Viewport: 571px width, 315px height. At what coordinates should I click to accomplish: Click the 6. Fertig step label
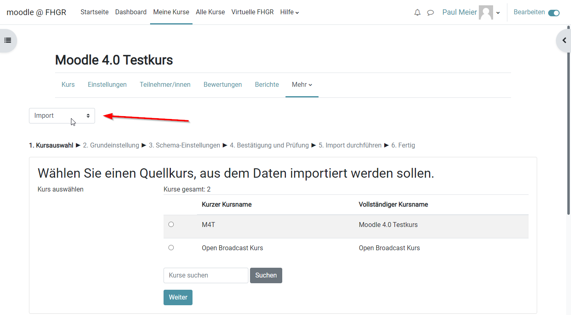pyautogui.click(x=403, y=145)
